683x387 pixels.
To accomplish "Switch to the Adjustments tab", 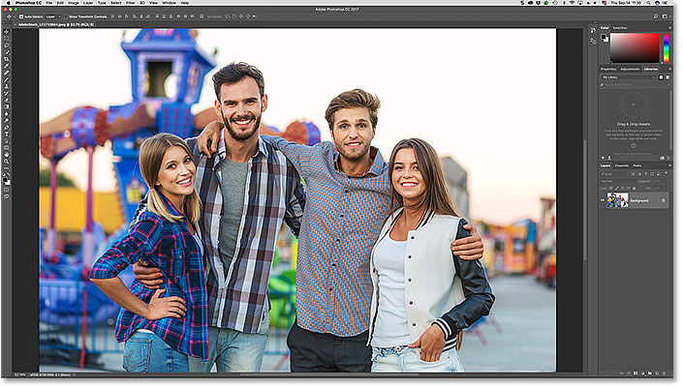I will coord(630,69).
